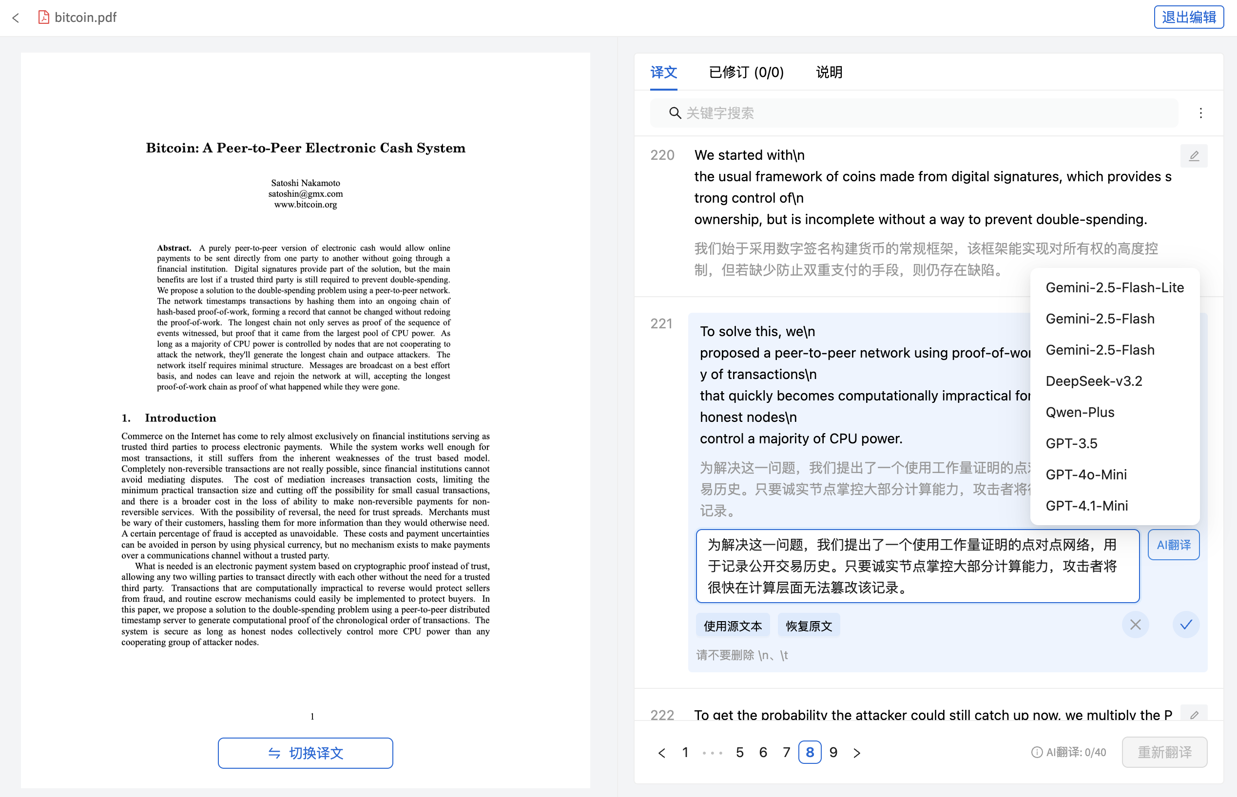Go to next page with right chevron
The image size is (1237, 797).
[x=856, y=753]
